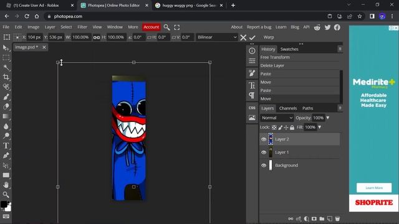This screenshot has height=224, width=399.
Task: Toggle fullscreen mode icon
Action: pyautogui.click(x=177, y=27)
